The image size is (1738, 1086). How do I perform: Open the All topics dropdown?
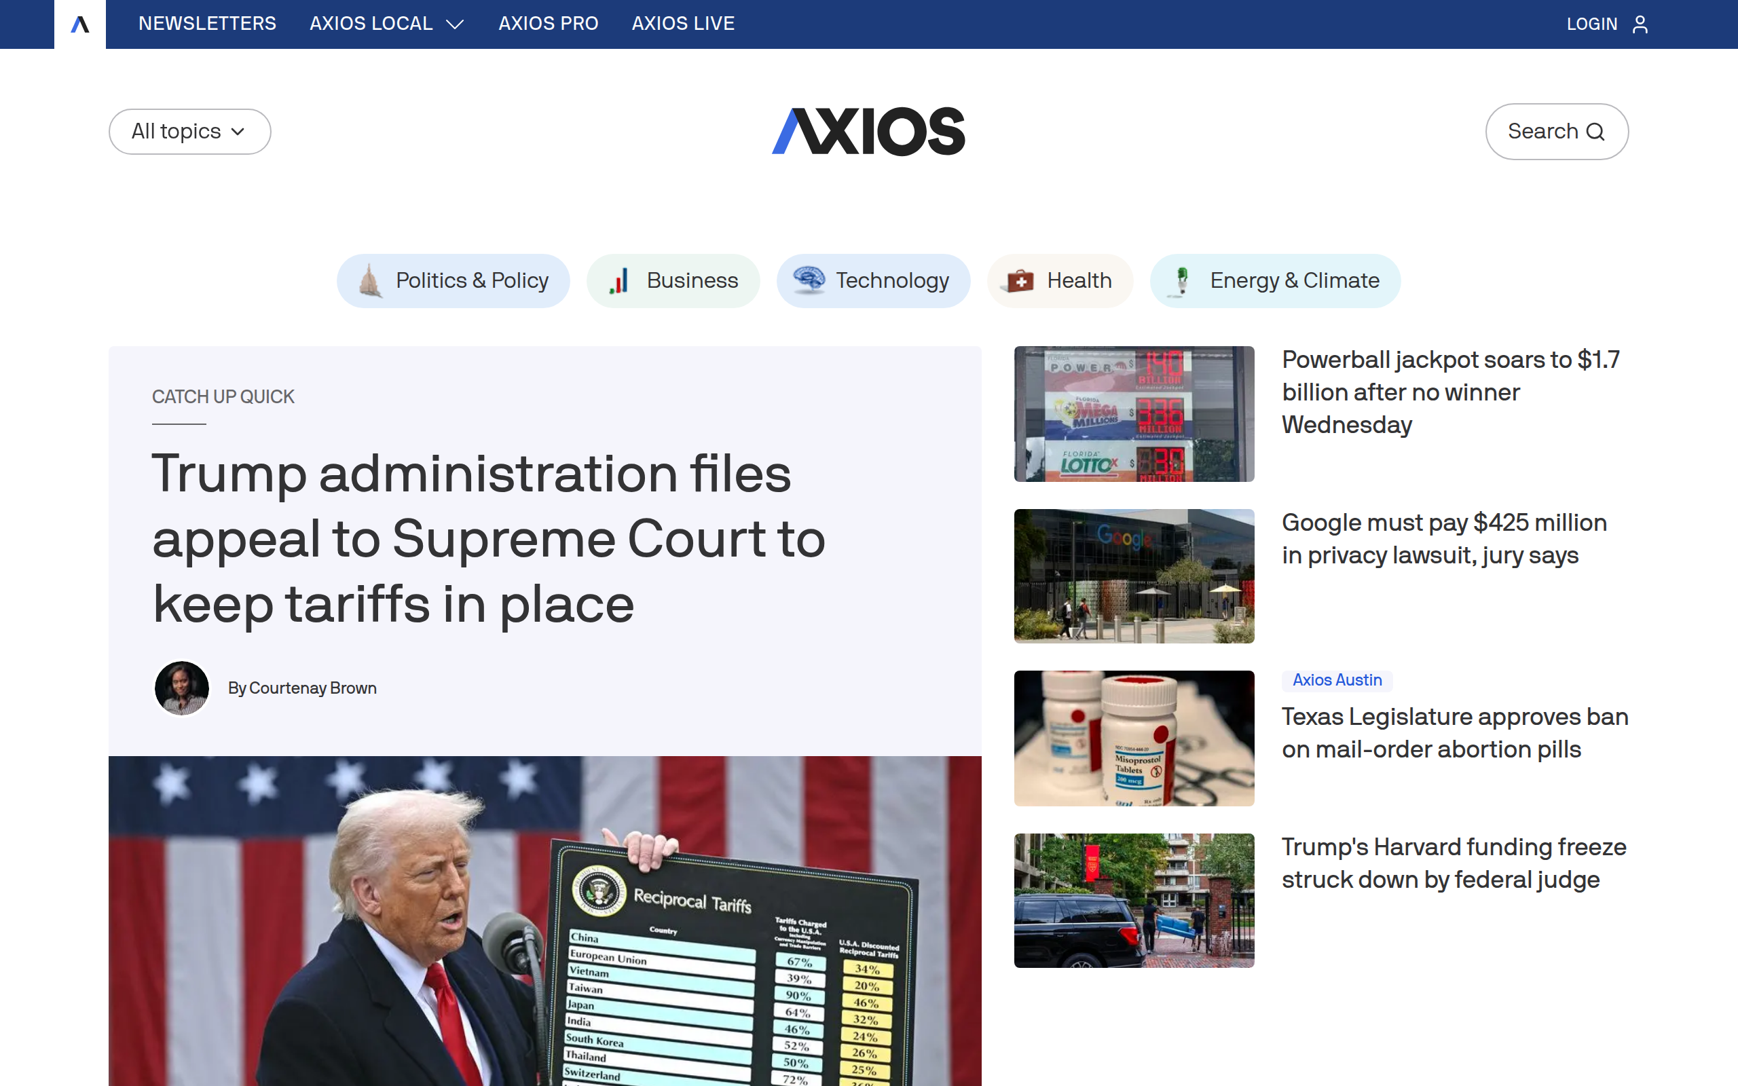(189, 132)
